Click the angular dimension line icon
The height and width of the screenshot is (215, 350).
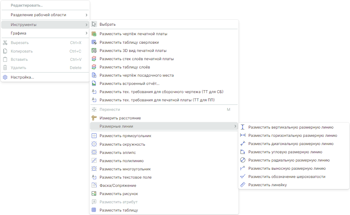(x=243, y=152)
